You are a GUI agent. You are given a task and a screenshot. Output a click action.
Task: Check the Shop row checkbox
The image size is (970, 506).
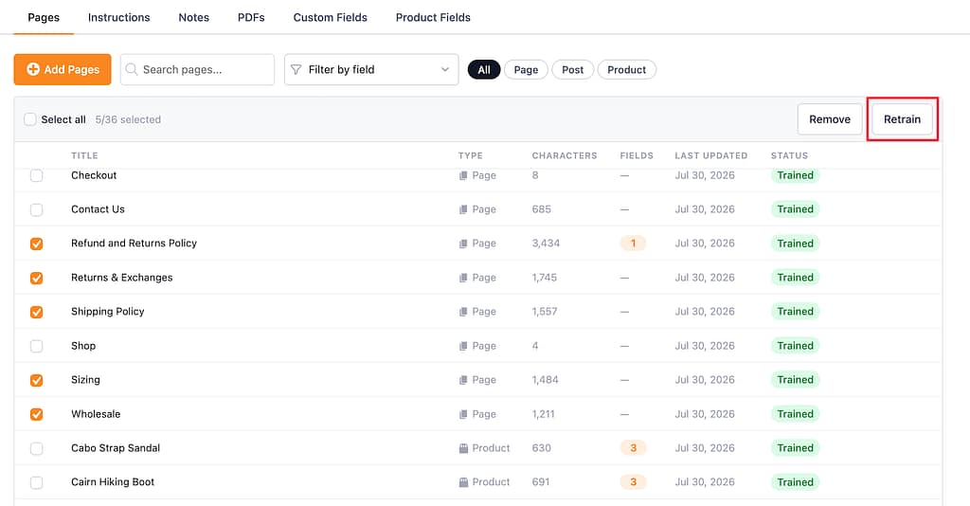37,346
